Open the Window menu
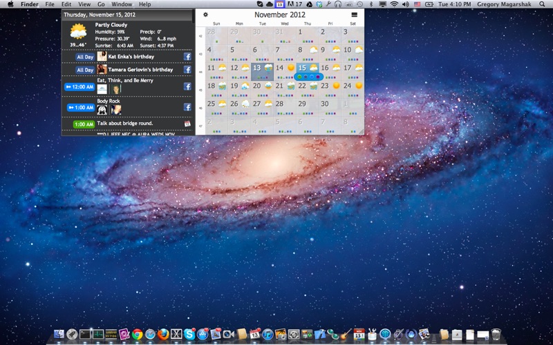Viewport: 553px width, 345px height. [x=122, y=4]
